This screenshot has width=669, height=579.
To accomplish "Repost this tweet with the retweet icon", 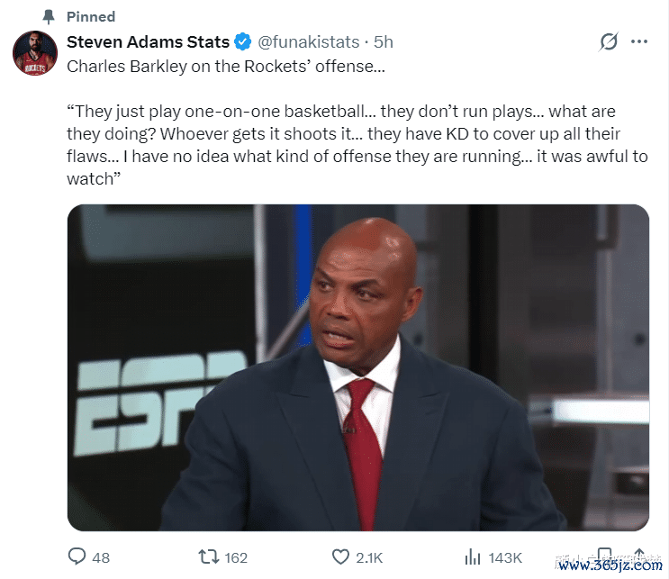I will [x=208, y=557].
